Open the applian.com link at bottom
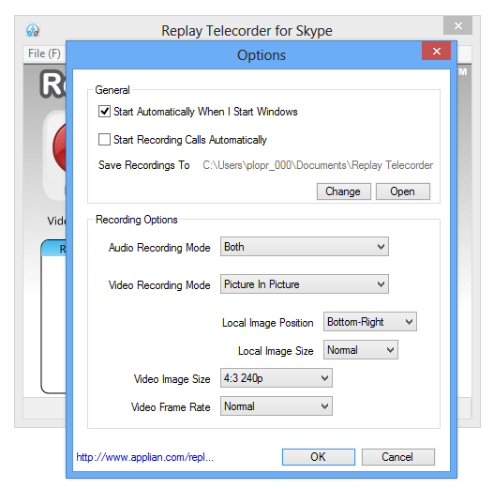Screen dimensions: 494x489 [x=145, y=457]
